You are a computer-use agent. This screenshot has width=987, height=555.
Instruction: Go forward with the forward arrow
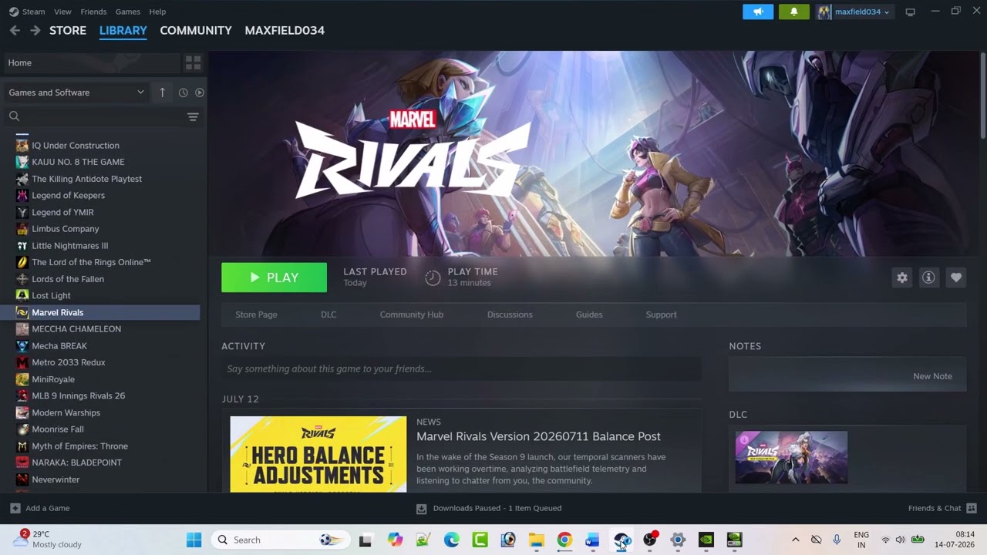[x=35, y=30]
